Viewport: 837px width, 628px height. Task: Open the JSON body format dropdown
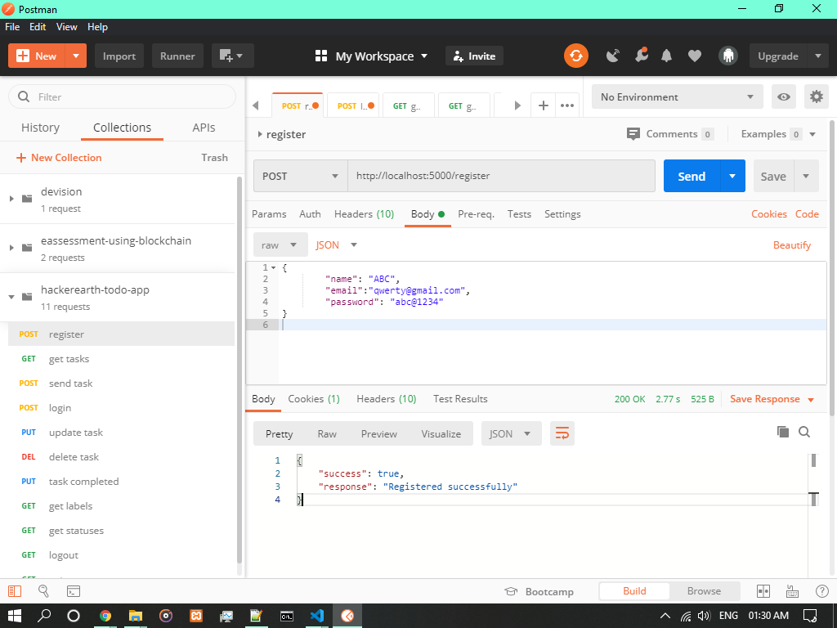[x=336, y=245]
